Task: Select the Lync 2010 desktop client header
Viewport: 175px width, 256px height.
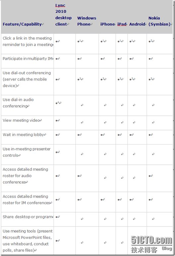Action: point(63,15)
